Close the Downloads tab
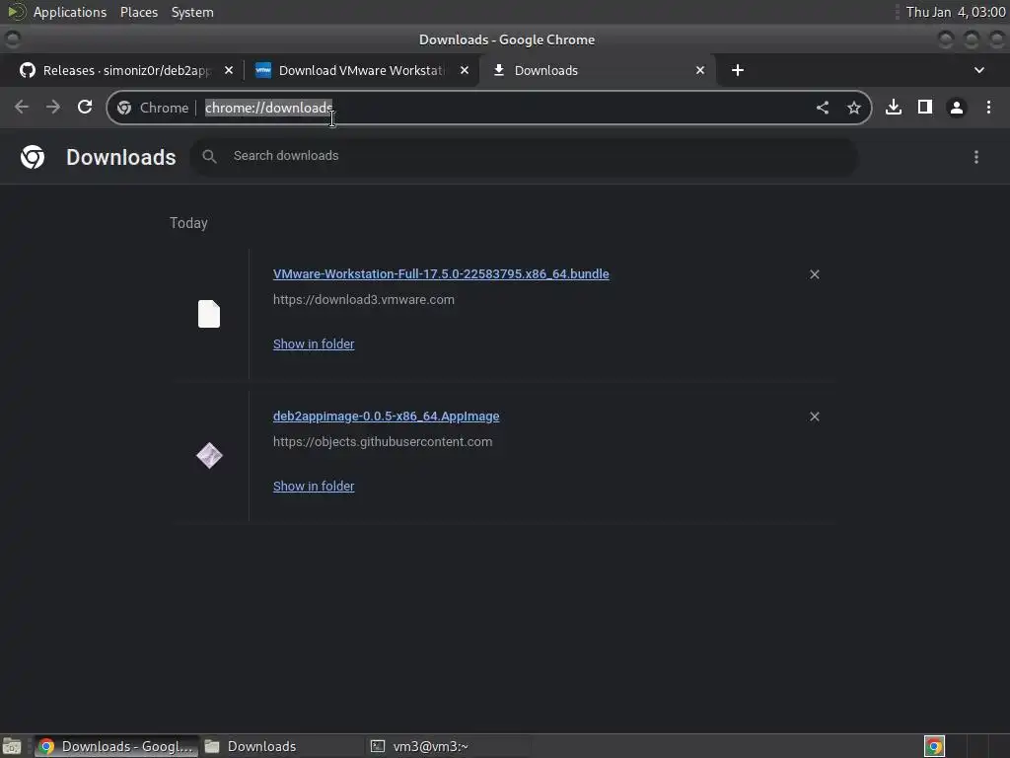The height and width of the screenshot is (758, 1010). pyautogui.click(x=700, y=70)
